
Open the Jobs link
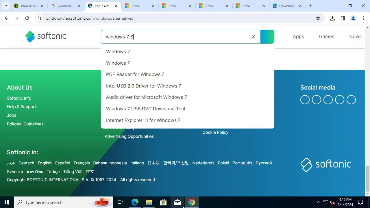click(x=12, y=115)
